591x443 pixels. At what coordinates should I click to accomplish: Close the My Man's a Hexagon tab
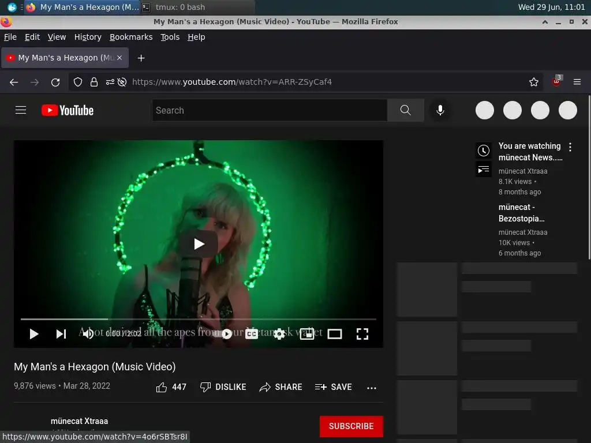tap(119, 58)
